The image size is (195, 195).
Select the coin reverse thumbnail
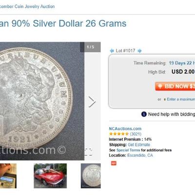(91, 176)
